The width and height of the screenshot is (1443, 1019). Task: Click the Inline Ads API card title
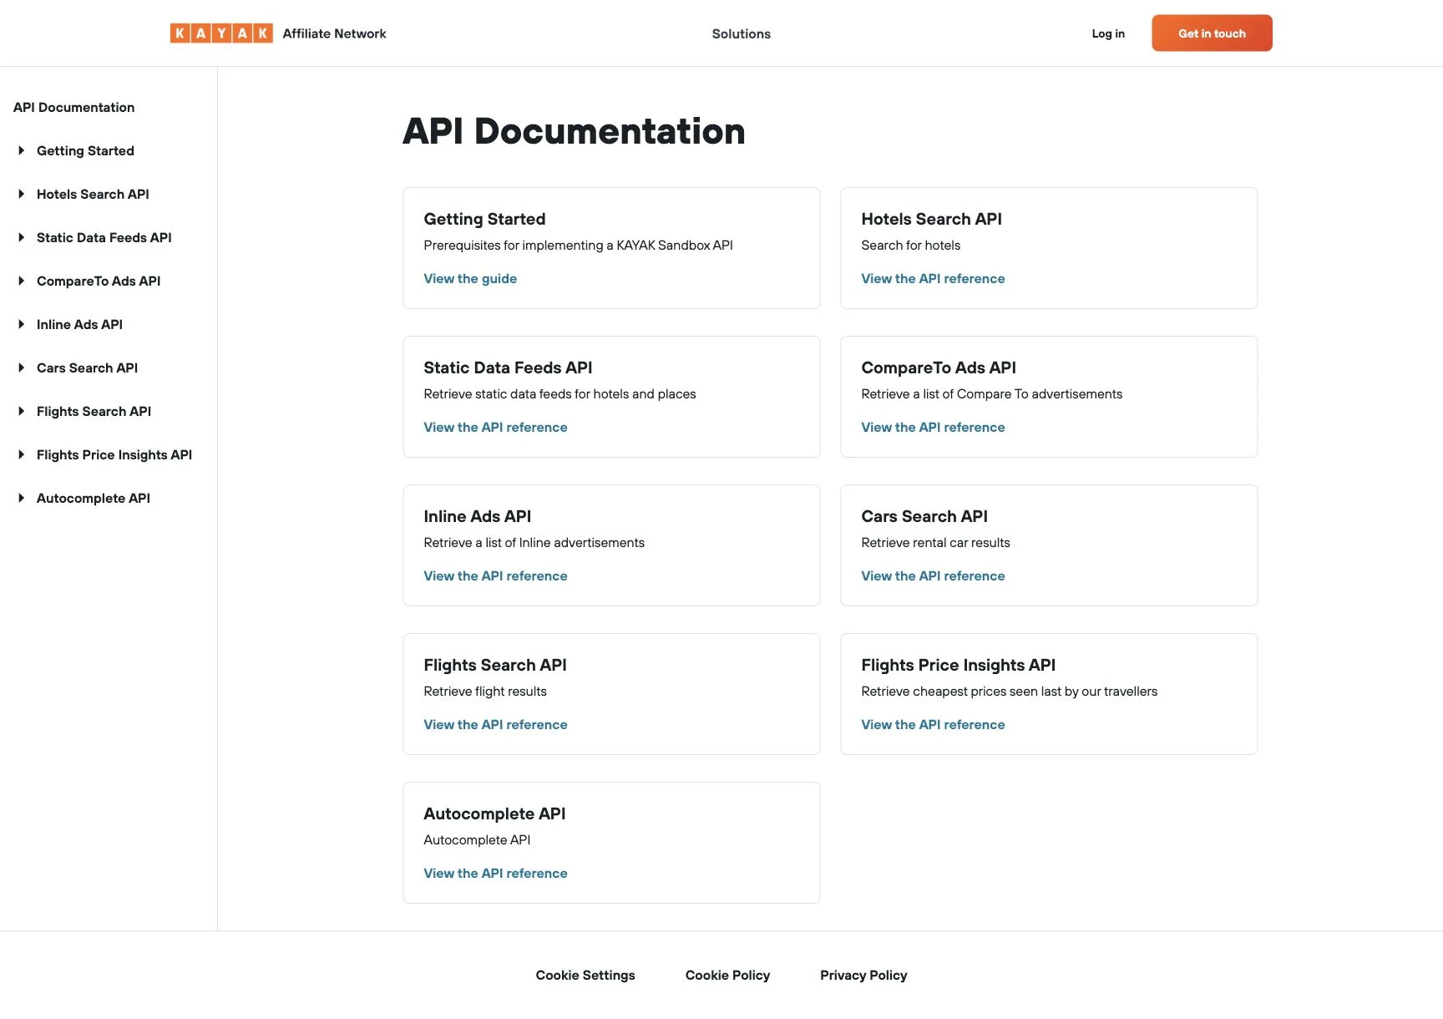click(x=477, y=516)
